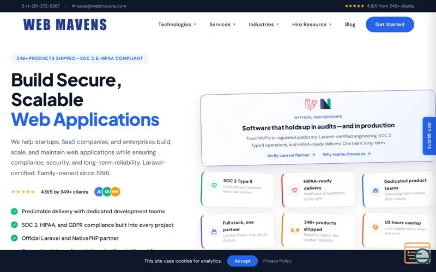The image size is (436, 272).
Task: Click 349+ Products Shipped compliance badge
Action: click(80, 58)
